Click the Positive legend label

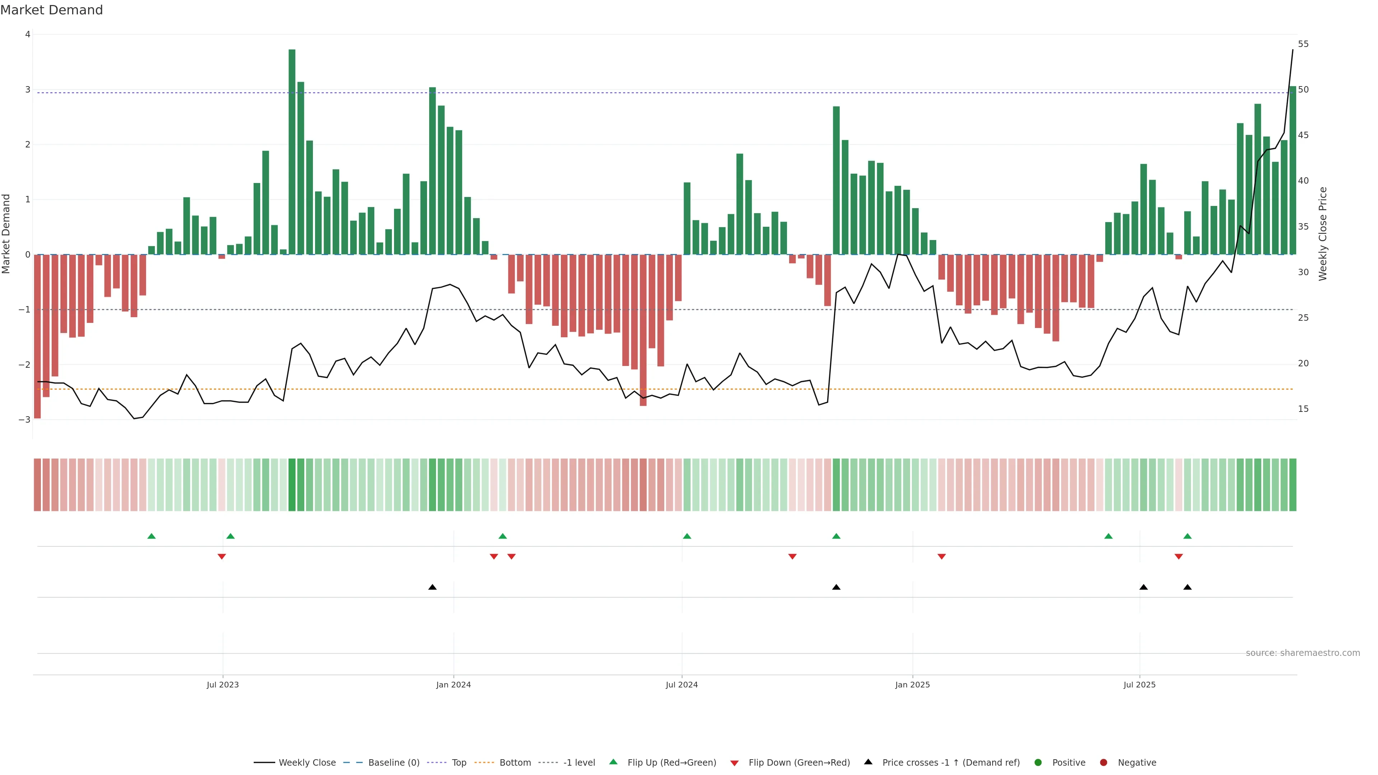[1068, 763]
